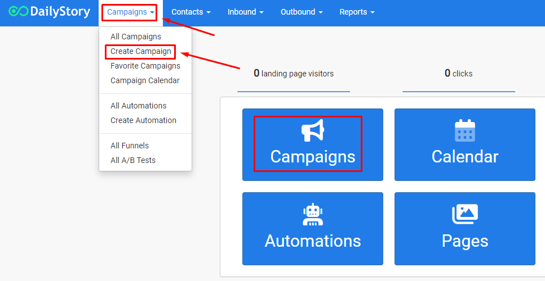The image size is (545, 281).
Task: Choose Create Automation
Action: tap(143, 120)
